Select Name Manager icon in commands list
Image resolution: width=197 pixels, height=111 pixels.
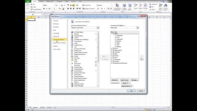click(72, 86)
